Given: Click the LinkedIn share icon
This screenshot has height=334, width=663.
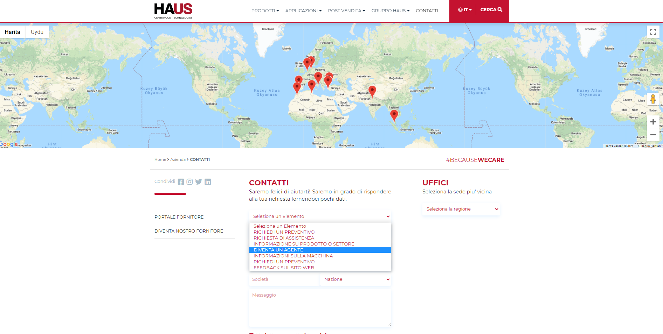Looking at the screenshot, I should click(x=208, y=182).
